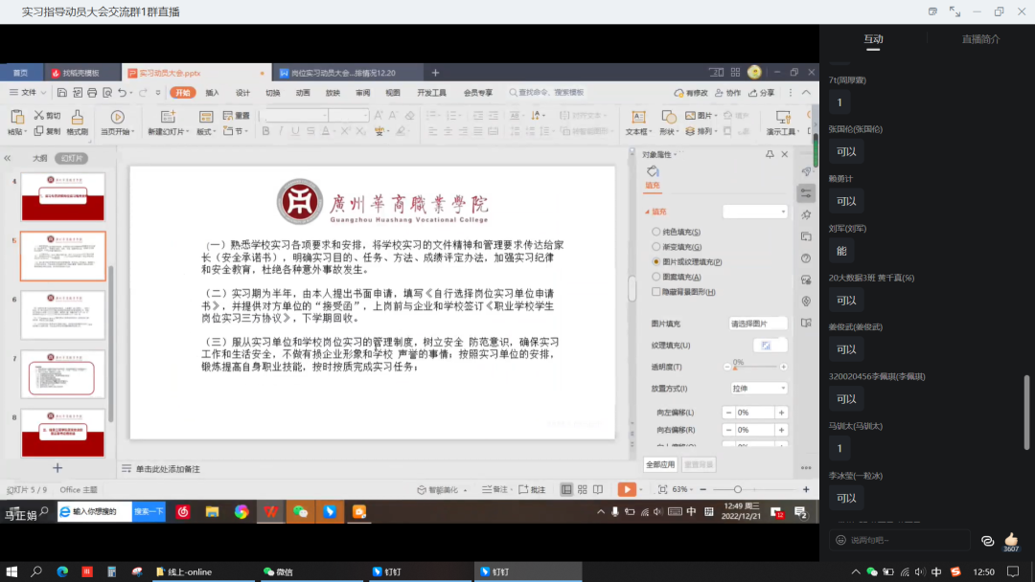
Task: Click the Share (分享) icon
Action: [x=762, y=93]
